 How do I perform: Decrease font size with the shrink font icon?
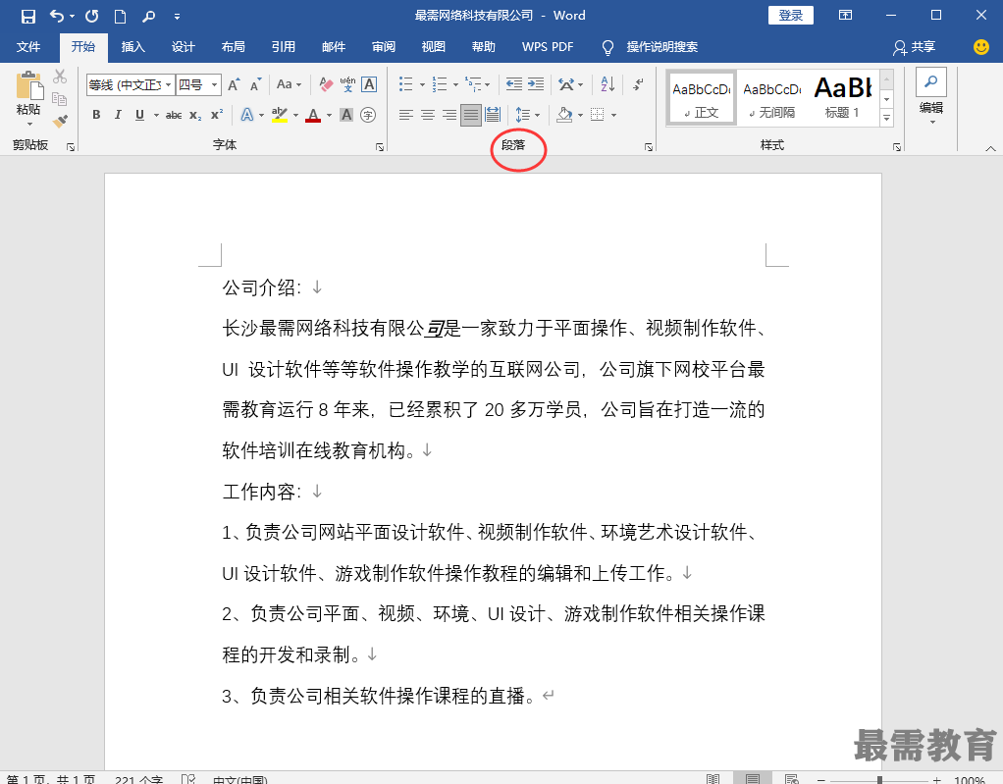click(256, 84)
